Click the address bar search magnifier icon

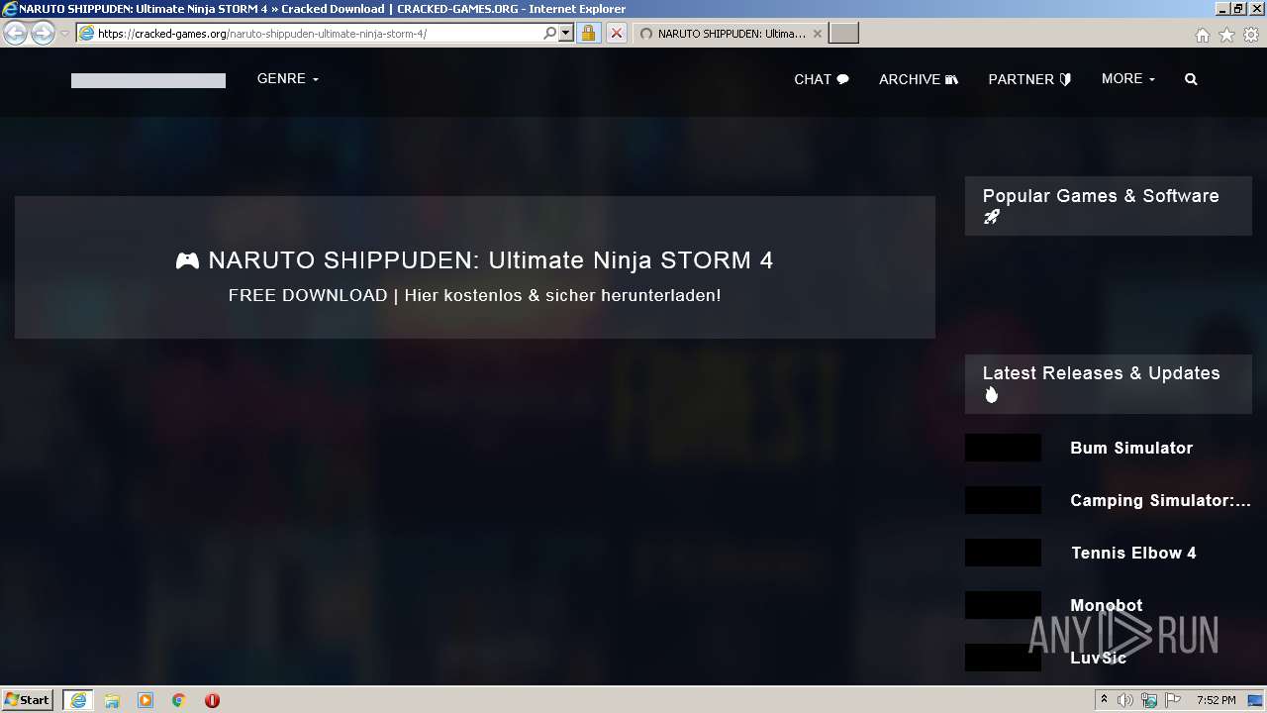pos(550,34)
